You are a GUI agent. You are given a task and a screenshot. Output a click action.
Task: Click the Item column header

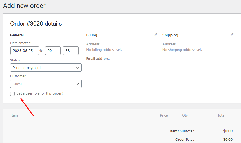pyautogui.click(x=14, y=115)
